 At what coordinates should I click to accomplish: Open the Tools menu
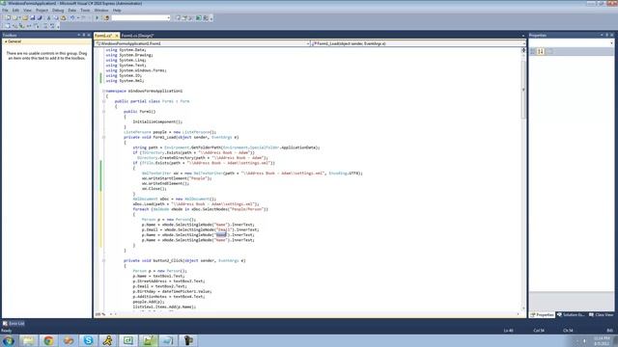coord(85,11)
